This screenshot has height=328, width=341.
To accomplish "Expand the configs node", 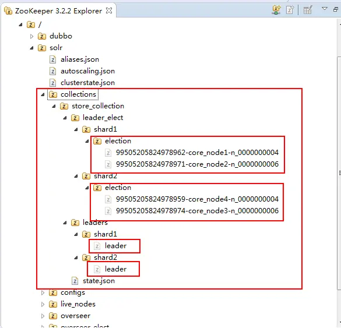I will [x=43, y=293].
